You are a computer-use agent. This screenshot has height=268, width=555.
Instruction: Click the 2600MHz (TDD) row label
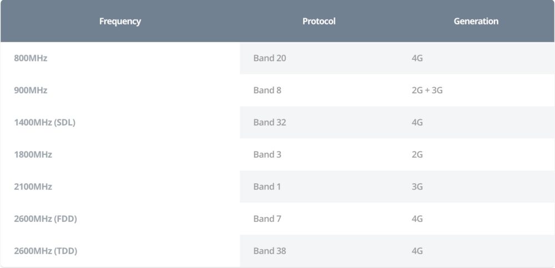click(x=46, y=251)
